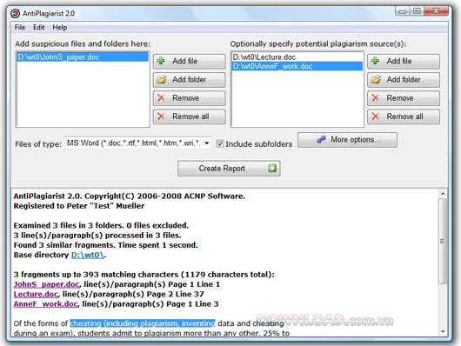Open the More options dialog
This screenshot has height=346, width=461.
click(347, 140)
